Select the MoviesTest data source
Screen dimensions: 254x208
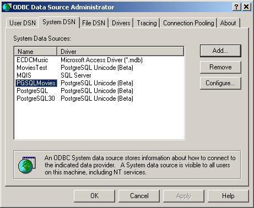tap(32, 68)
